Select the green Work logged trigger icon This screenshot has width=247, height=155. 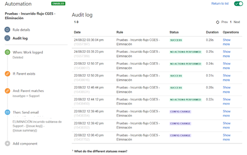[x=8, y=52]
